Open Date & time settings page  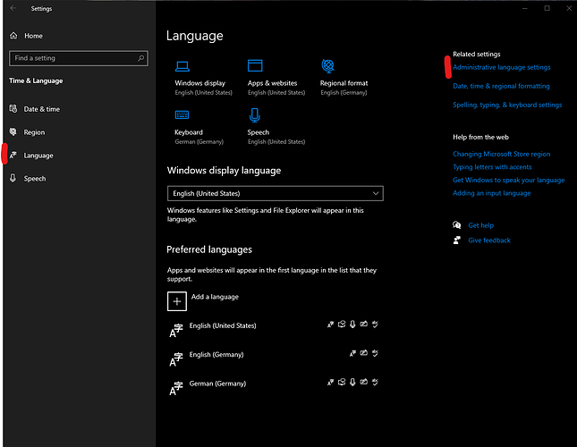pos(41,109)
